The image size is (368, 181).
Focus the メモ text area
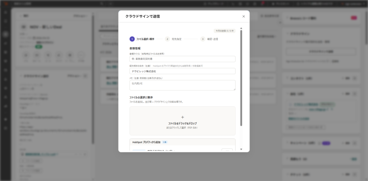tap(182, 85)
